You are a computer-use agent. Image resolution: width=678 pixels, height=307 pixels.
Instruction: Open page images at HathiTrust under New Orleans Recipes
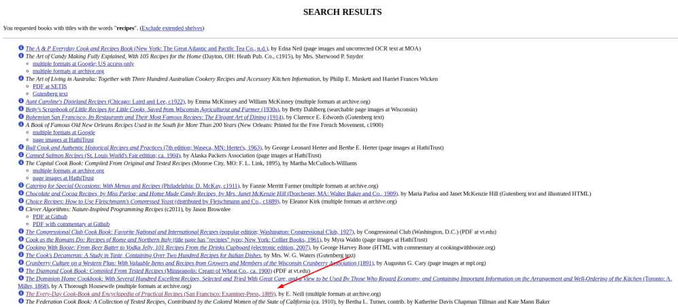tap(63, 140)
